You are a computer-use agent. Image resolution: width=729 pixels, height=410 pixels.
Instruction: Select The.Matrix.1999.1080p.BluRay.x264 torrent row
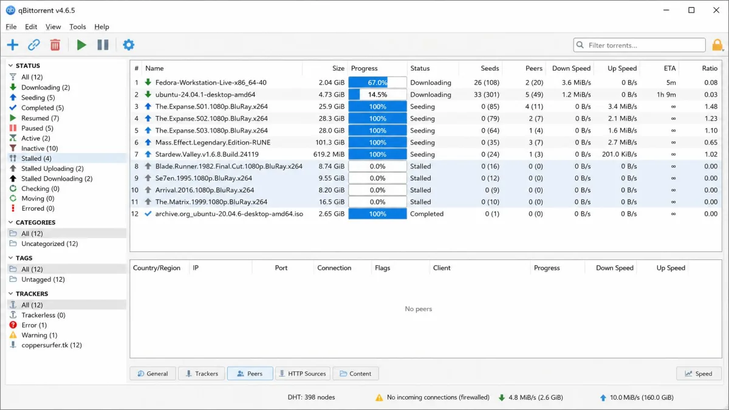(426, 202)
